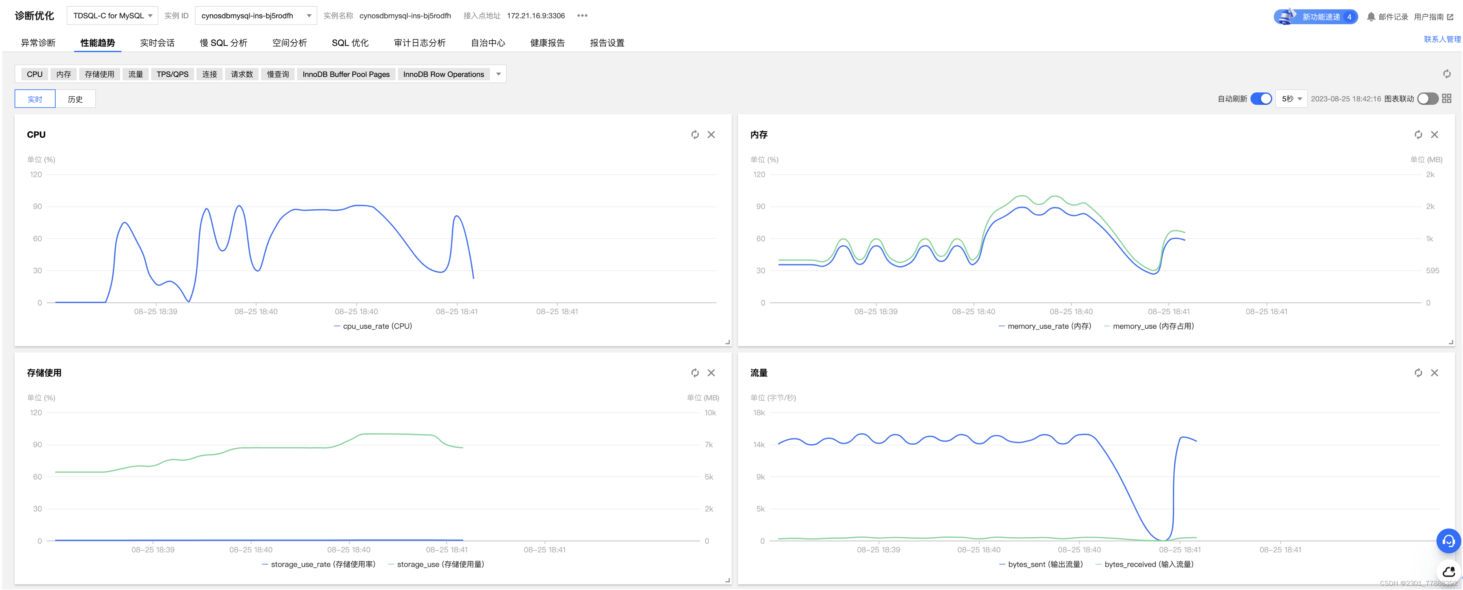
Task: Click the cloud assistant icon at bottom right
Action: pyautogui.click(x=1448, y=572)
